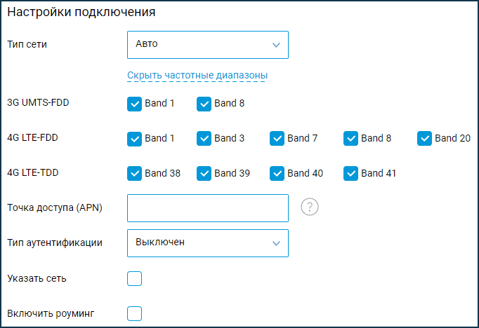Turn off 4G LTE-FDD Band 8

pyautogui.click(x=350, y=138)
